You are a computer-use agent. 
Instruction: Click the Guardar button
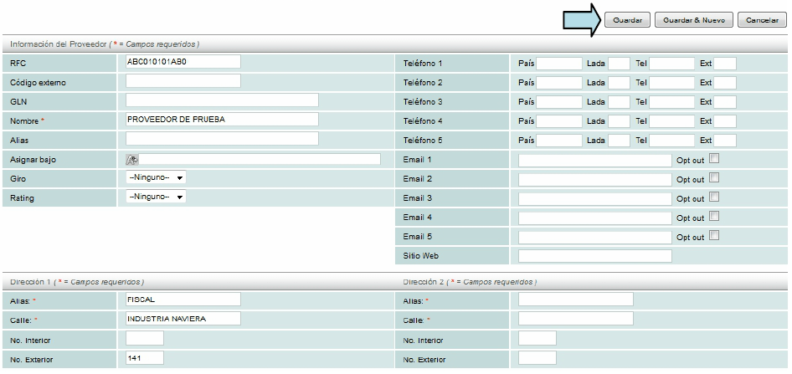627,19
